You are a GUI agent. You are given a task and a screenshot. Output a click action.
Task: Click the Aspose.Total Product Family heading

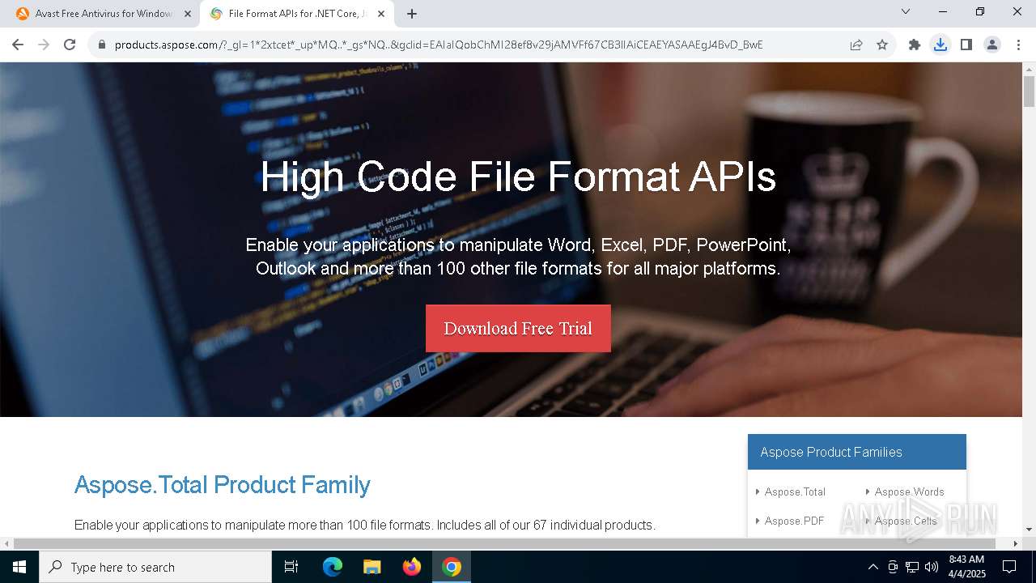point(222,484)
